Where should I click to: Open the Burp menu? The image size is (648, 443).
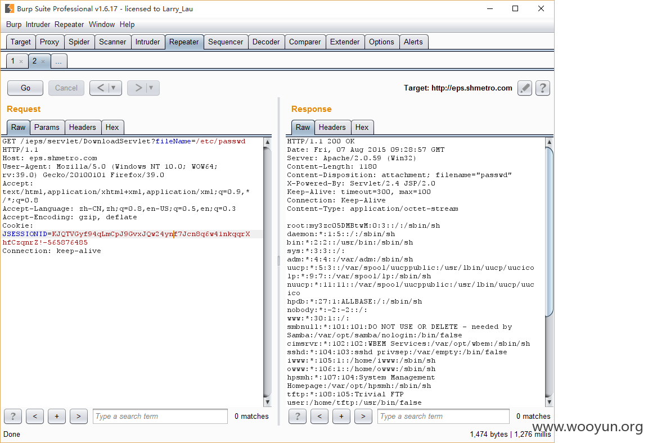coord(13,24)
